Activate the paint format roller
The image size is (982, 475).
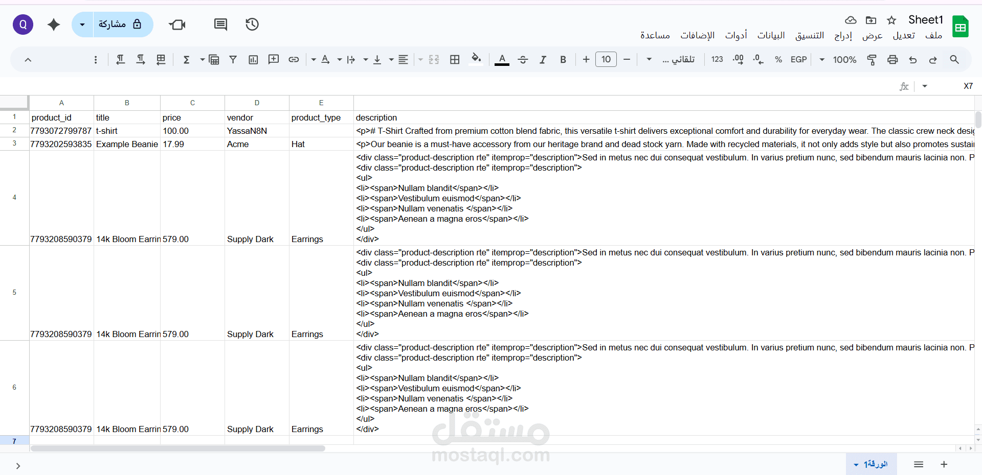pyautogui.click(x=872, y=60)
